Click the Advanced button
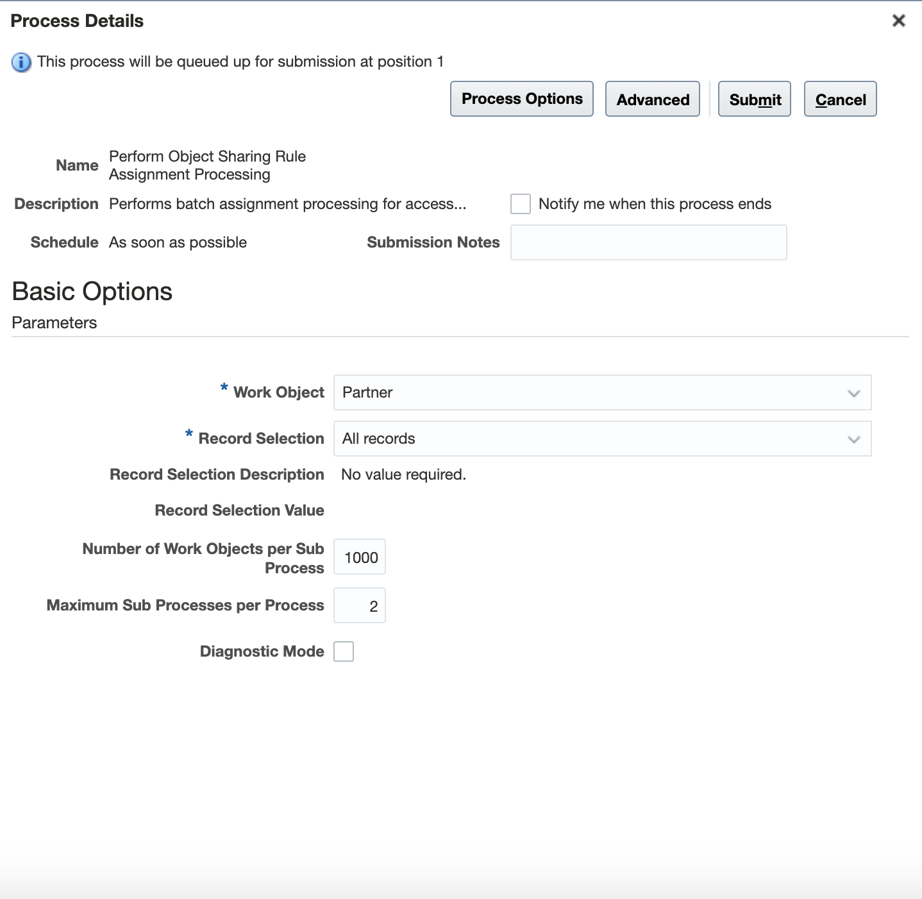This screenshot has height=899, width=922. 652,99
